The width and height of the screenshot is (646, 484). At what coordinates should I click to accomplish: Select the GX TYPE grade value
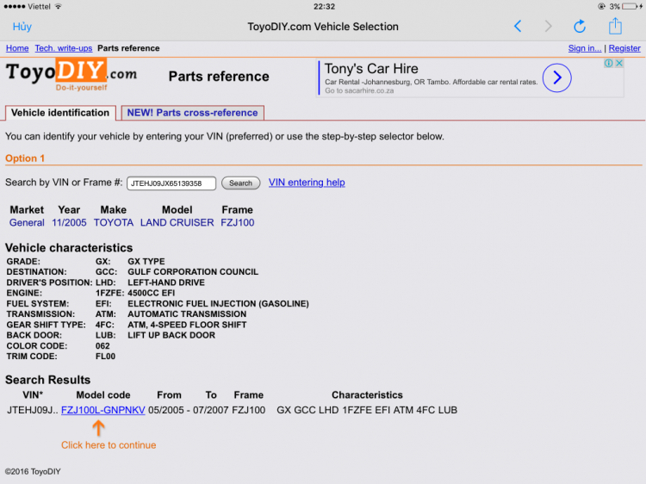point(146,262)
